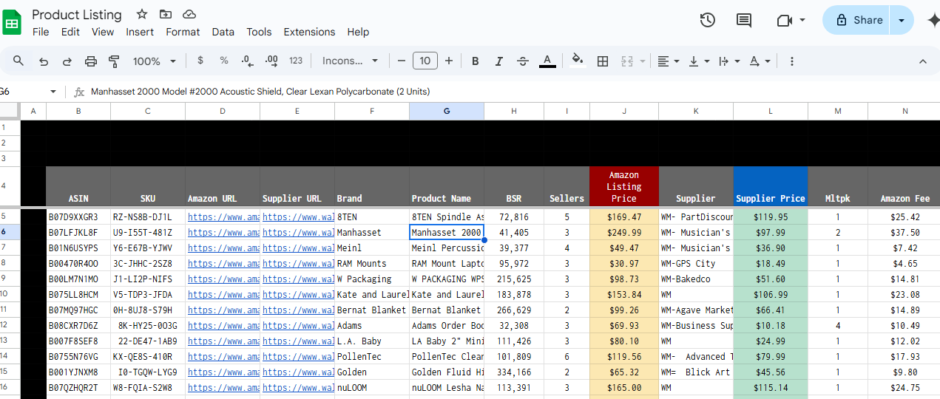Open the borders tool
This screenshot has width=940, height=399.
(603, 61)
